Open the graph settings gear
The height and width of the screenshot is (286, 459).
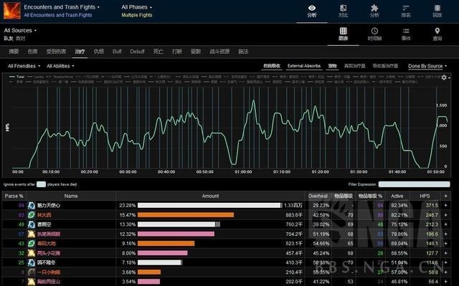coord(444,77)
